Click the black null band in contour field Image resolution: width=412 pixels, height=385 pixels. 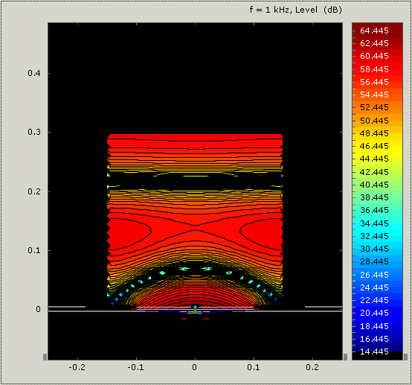(195, 181)
